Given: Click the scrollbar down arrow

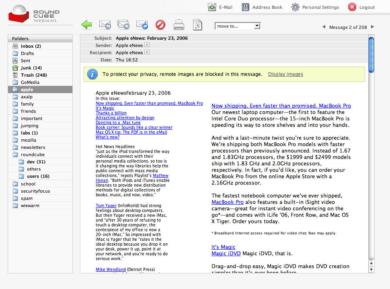Looking at the screenshot, I should point(372,270).
